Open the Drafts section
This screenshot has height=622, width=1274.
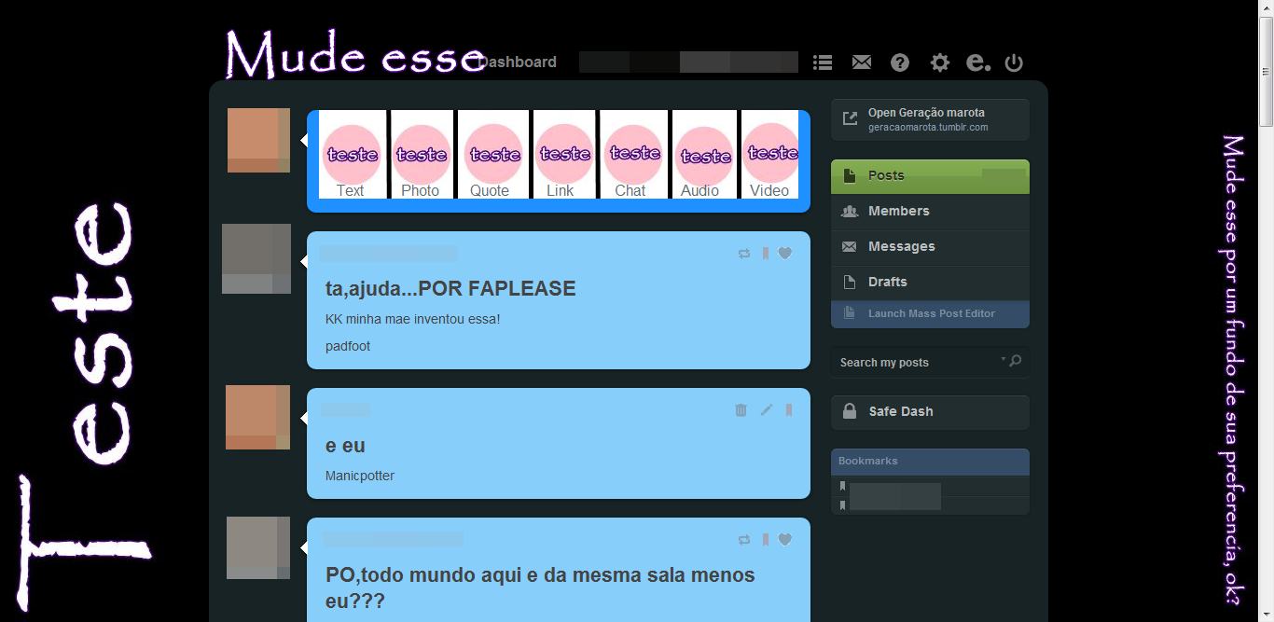point(887,282)
